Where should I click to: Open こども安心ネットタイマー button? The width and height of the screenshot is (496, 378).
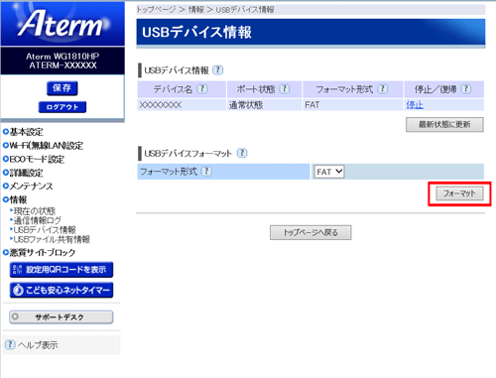point(62,290)
